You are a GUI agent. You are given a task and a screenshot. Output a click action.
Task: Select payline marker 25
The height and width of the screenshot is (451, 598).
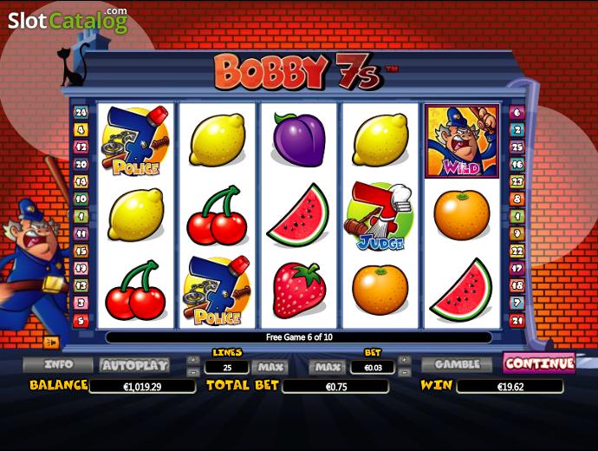[x=517, y=147]
